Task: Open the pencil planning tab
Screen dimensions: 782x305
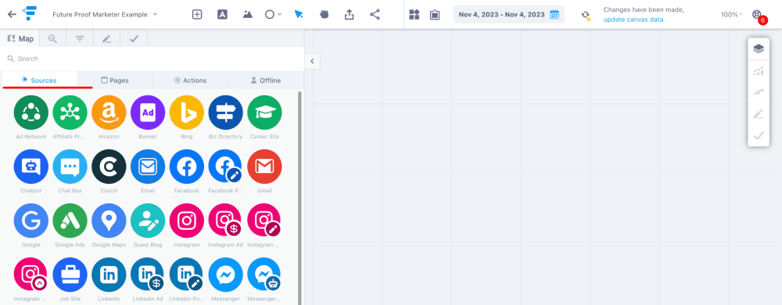Action: [106, 38]
